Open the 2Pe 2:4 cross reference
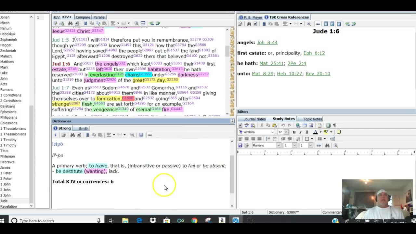 coord(297,63)
